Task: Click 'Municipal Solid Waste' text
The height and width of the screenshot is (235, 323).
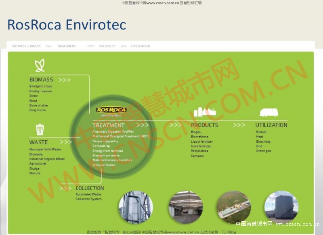Action: pyautogui.click(x=45, y=149)
